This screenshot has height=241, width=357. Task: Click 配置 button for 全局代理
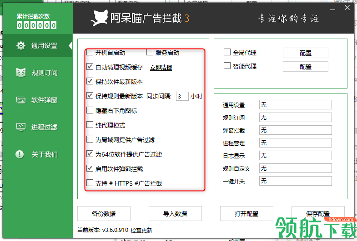pos(306,53)
